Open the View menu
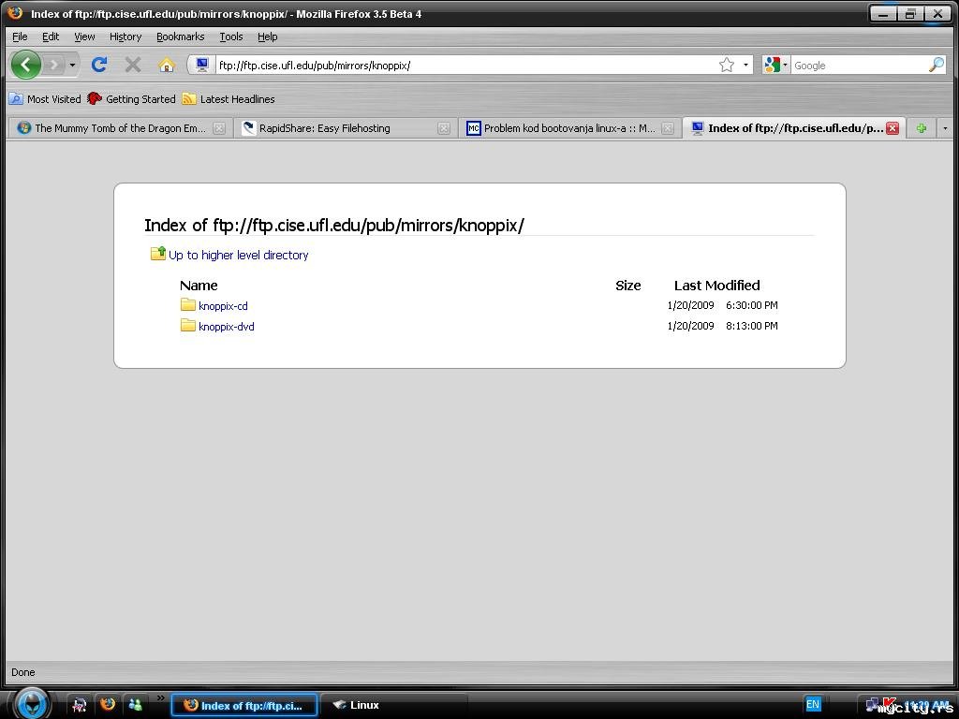This screenshot has height=719, width=959. [84, 37]
